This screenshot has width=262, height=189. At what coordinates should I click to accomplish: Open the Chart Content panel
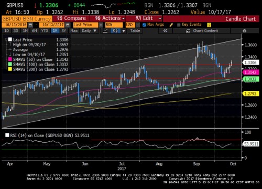(202, 31)
